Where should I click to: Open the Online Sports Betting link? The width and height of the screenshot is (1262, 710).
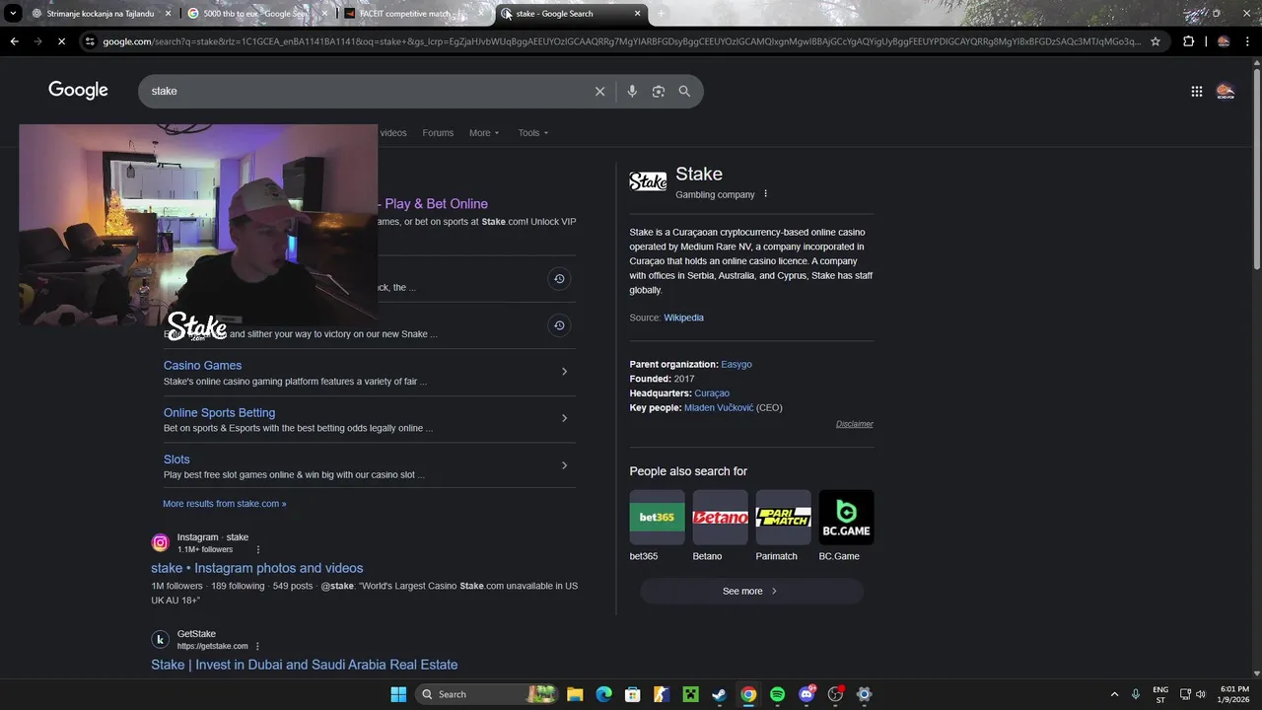tap(219, 412)
